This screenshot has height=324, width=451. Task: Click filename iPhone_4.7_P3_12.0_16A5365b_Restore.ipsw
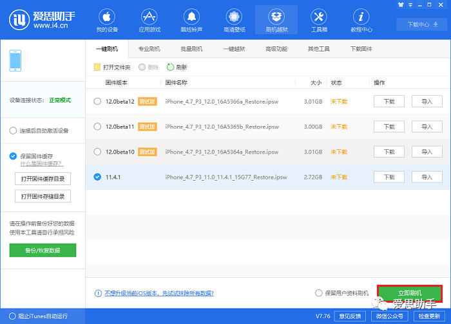click(222, 127)
